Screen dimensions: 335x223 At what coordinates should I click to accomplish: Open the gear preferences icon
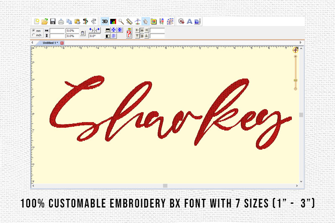click(x=181, y=21)
